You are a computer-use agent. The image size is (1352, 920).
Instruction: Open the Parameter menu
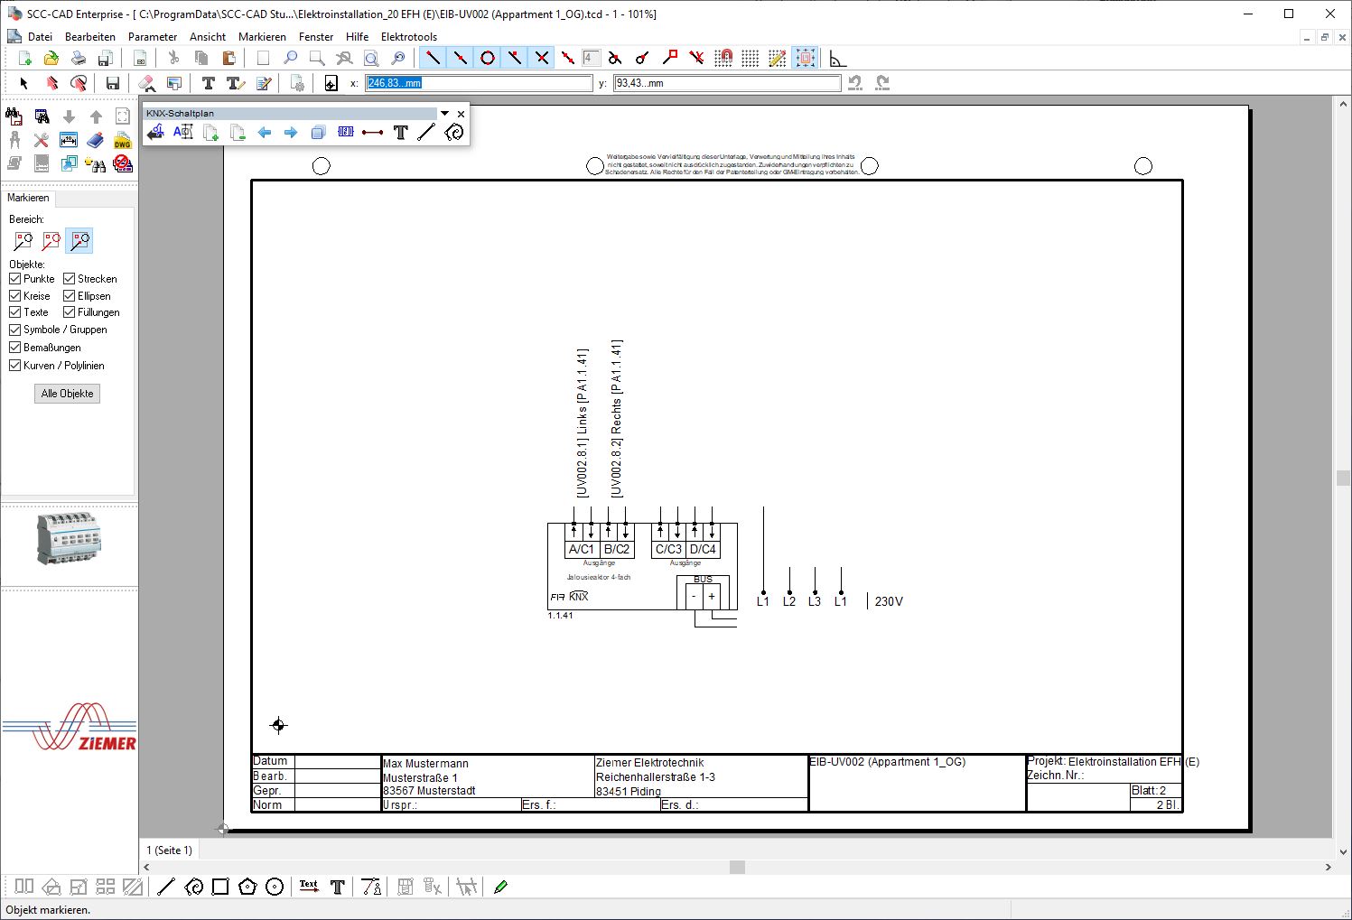click(153, 37)
